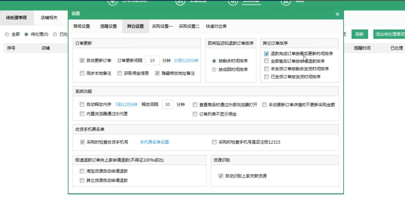Image resolution: width=405 pixels, height=207 pixels.
Task: Switch to 店铺相关 tab in the main window
Action: click(49, 18)
